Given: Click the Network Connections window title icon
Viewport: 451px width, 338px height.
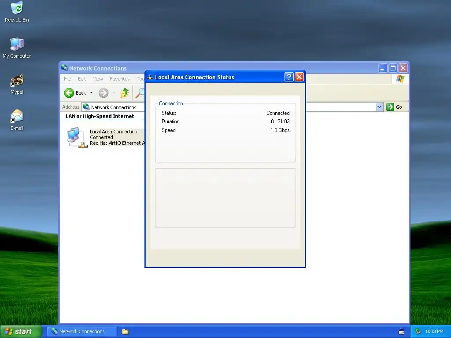Looking at the screenshot, I should pyautogui.click(x=64, y=68).
